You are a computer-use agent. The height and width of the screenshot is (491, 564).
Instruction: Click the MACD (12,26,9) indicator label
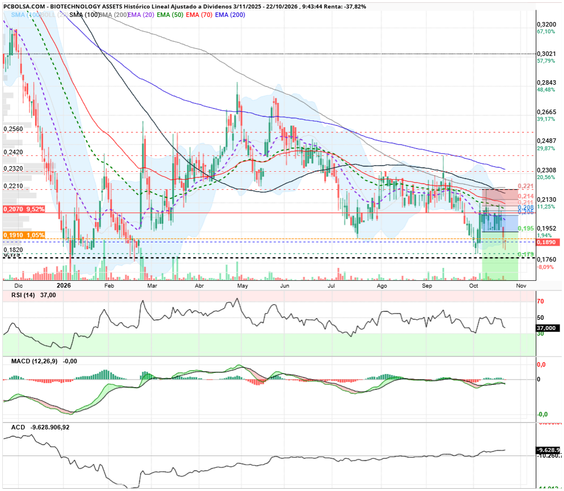(34, 362)
